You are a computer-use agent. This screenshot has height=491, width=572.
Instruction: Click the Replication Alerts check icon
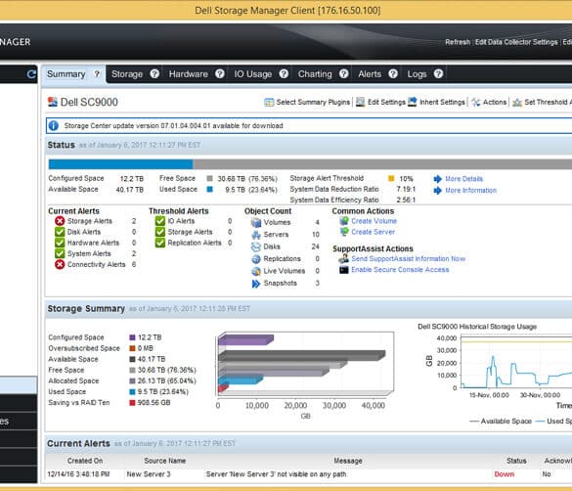[x=160, y=243]
